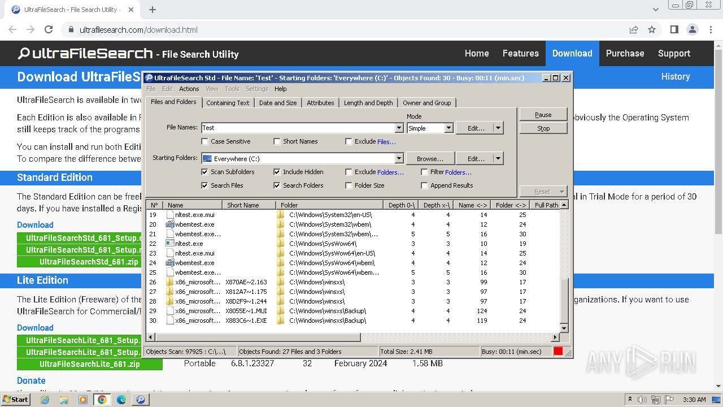Screen dimensions: 723x407
Task: Click the drive icon in Starting Folders field
Action: (x=207, y=159)
